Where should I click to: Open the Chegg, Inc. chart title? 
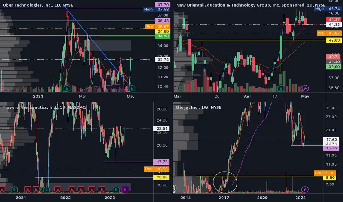tap(198, 107)
